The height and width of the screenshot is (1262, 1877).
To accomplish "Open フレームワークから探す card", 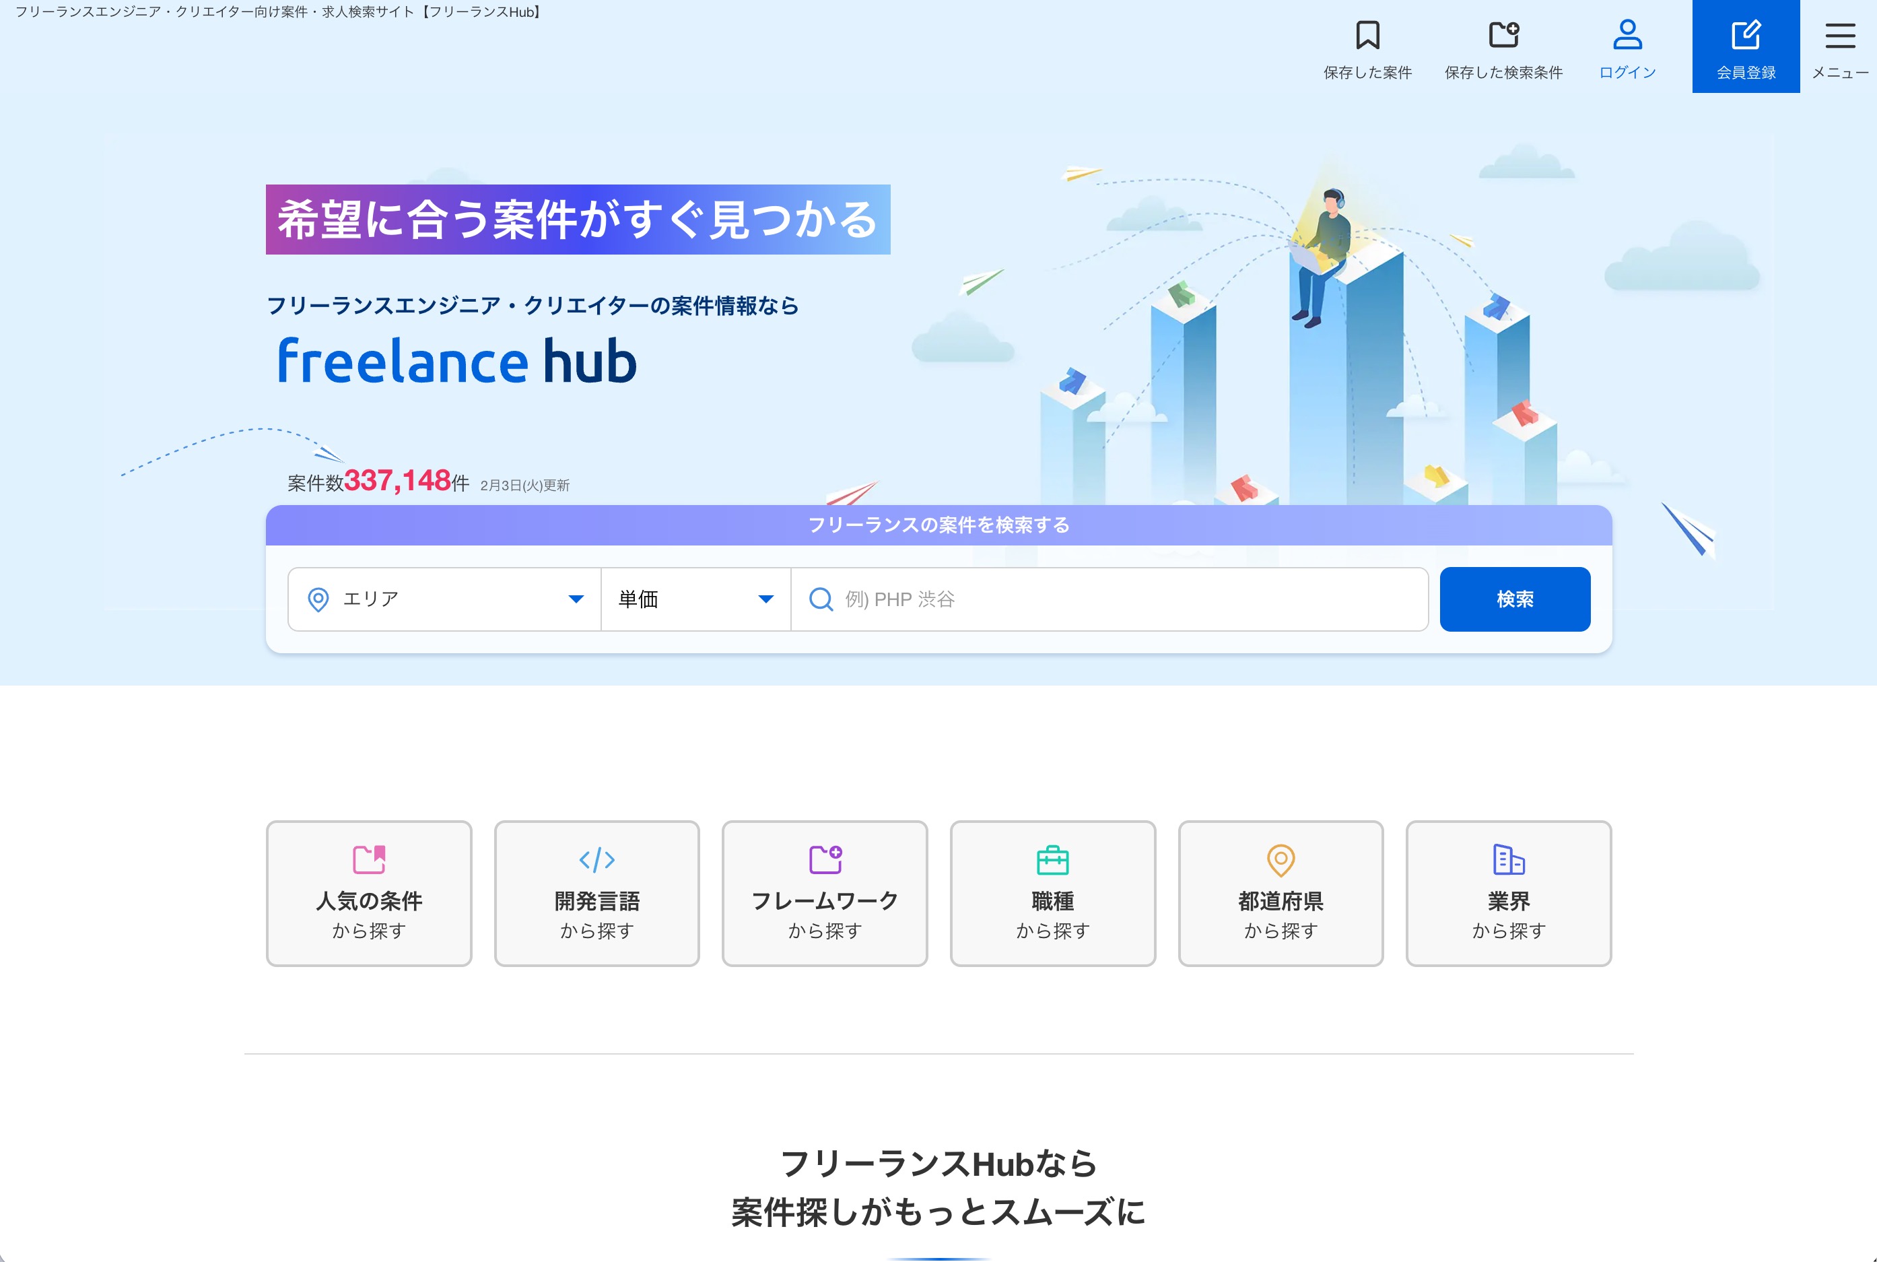I will 825,894.
